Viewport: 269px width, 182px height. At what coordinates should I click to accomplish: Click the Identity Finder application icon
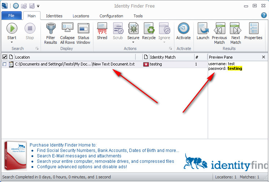pyautogui.click(x=5, y=6)
